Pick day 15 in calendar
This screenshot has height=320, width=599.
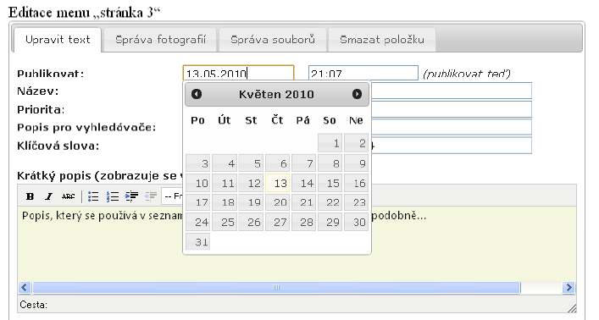tap(330, 183)
